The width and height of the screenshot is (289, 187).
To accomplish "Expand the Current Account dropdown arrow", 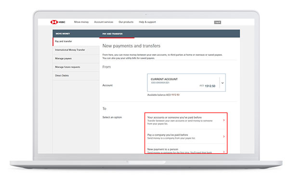I will [x=223, y=83].
